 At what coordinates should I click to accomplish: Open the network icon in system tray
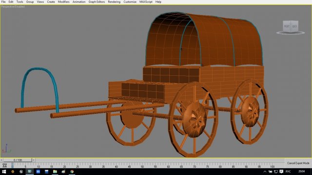276,172
